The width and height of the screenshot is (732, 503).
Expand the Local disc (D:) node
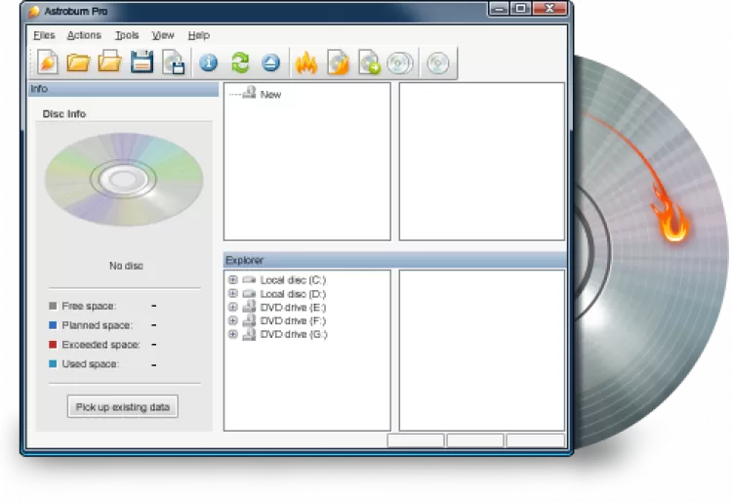coord(233,293)
